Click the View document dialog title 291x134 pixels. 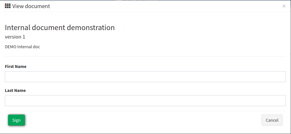(31, 6)
